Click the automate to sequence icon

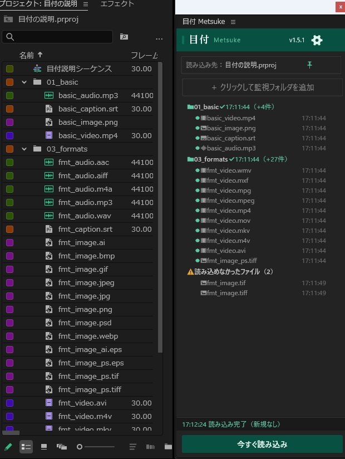(150, 447)
